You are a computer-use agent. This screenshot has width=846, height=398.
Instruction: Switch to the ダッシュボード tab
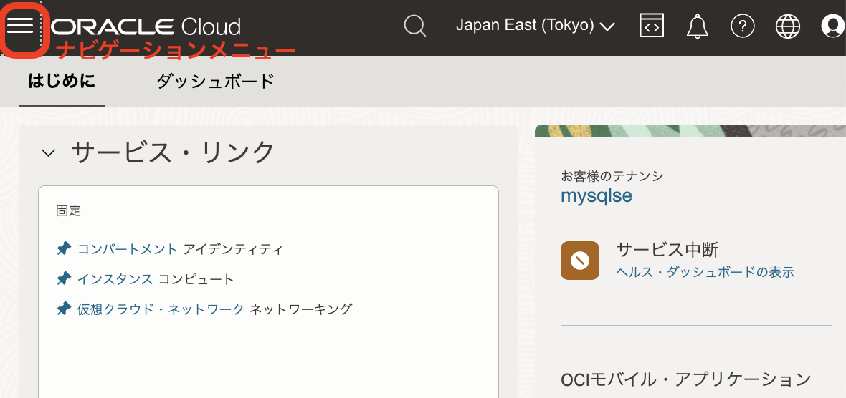215,82
